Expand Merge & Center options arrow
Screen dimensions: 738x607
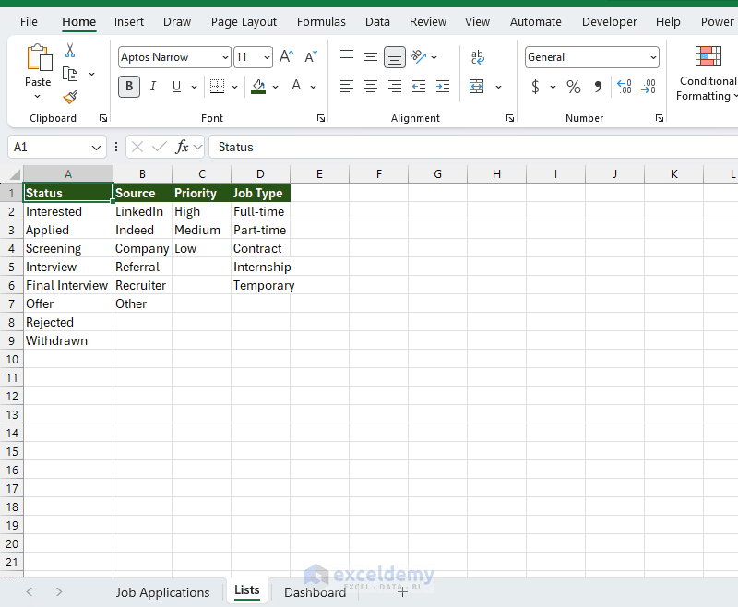[x=498, y=87]
